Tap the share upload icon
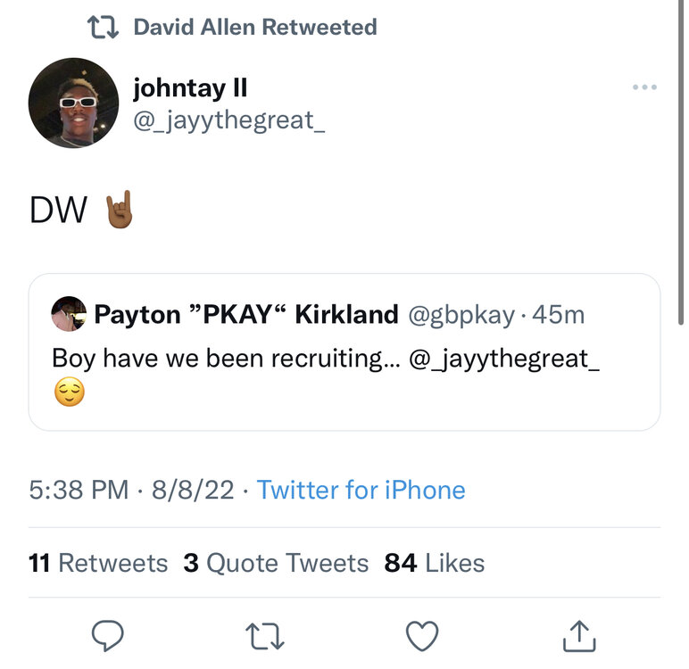 point(579,636)
